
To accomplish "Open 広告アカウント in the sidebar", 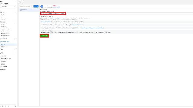I will [4, 27].
